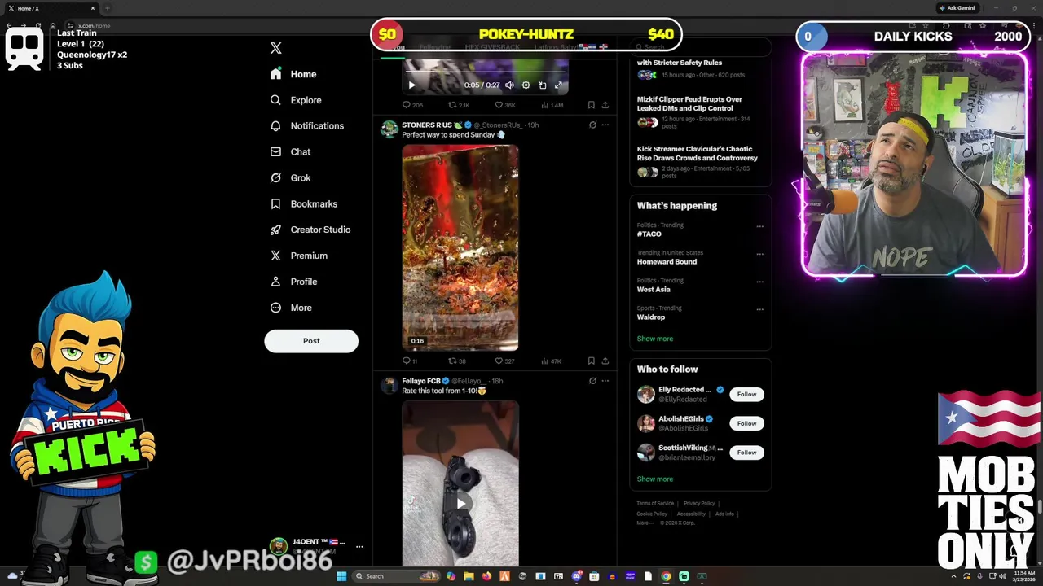This screenshot has width=1043, height=586.
Task: Toggle picture-in-picture on the top video
Action: click(x=542, y=85)
